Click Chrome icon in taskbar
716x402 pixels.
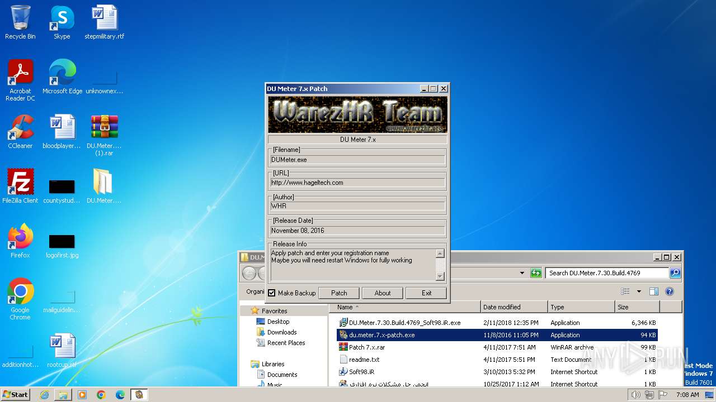pyautogui.click(x=101, y=395)
